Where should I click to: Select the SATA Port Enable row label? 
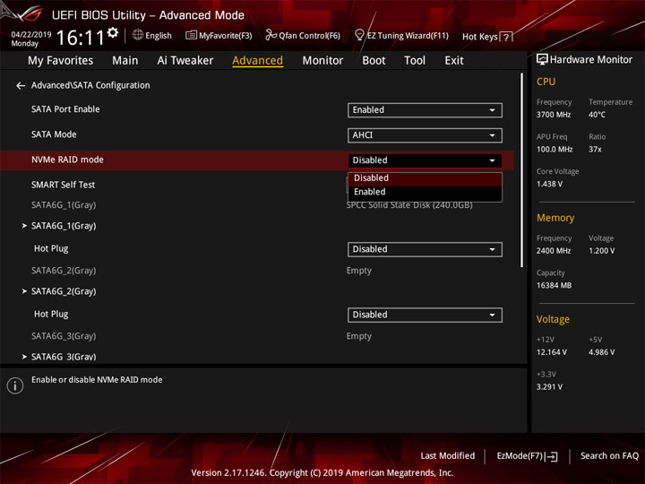click(x=65, y=109)
